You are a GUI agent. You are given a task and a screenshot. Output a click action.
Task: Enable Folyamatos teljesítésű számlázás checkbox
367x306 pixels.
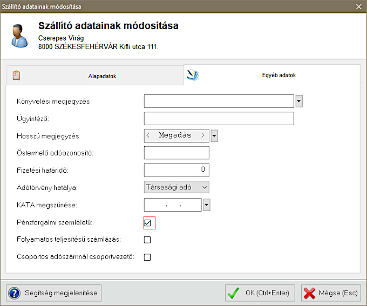[147, 240]
